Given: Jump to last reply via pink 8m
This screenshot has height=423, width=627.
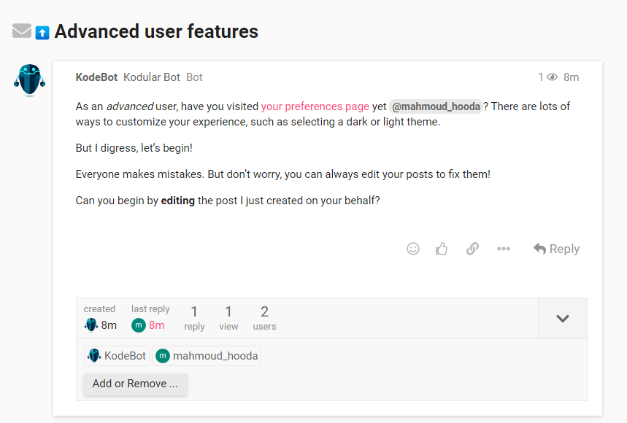Looking at the screenshot, I should [157, 325].
